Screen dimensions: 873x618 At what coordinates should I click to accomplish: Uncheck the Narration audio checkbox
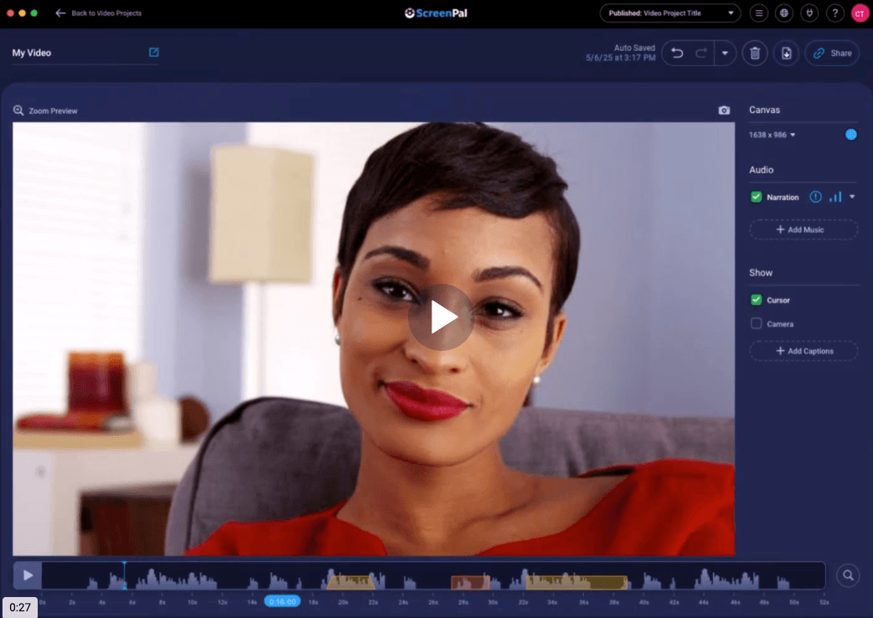pos(757,198)
